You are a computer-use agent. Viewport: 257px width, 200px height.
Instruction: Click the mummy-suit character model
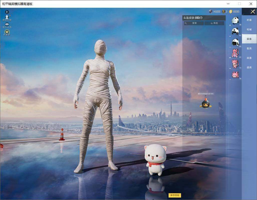(x=98, y=106)
